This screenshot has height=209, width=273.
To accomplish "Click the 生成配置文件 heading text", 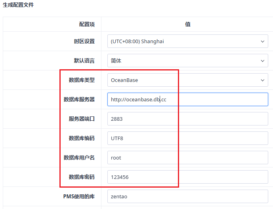I will (18, 5).
